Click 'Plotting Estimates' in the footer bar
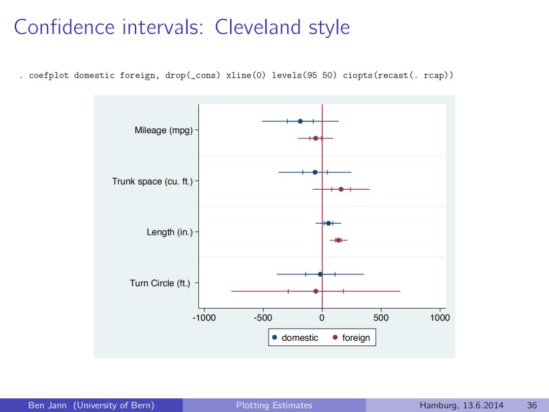 click(274, 405)
